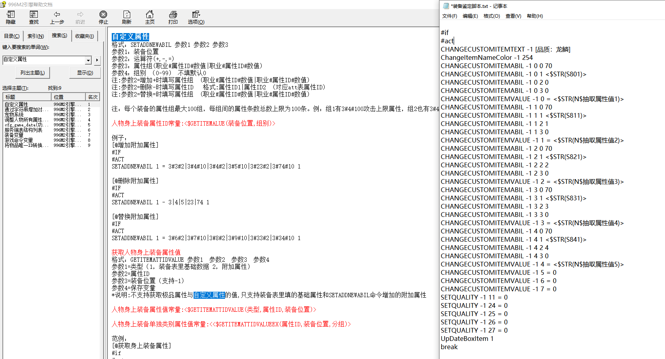Switch to the 目录 tab
The width and height of the screenshot is (665, 359).
click(x=11, y=36)
